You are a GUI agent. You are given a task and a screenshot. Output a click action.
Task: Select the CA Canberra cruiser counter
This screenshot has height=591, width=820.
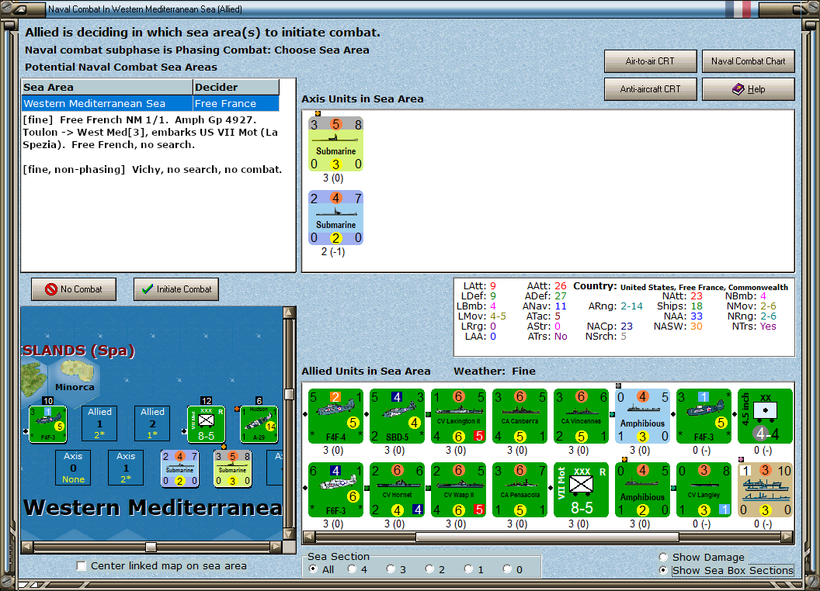[519, 416]
